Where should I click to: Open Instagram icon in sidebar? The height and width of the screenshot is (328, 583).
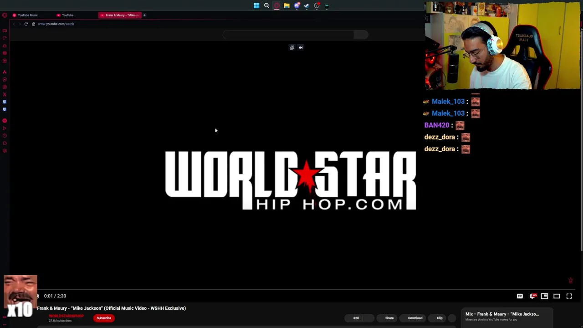(x=5, y=87)
